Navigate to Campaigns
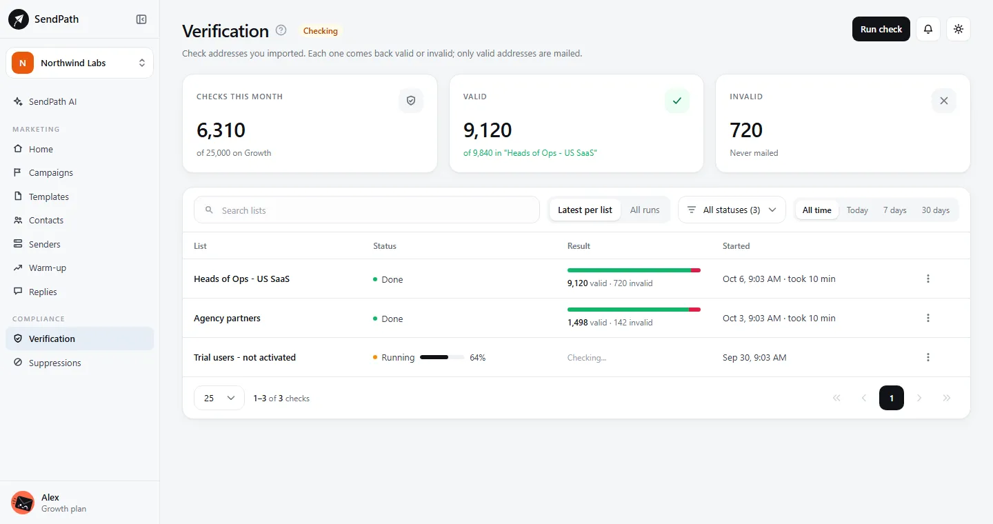The width and height of the screenshot is (993, 524). (x=80, y=172)
